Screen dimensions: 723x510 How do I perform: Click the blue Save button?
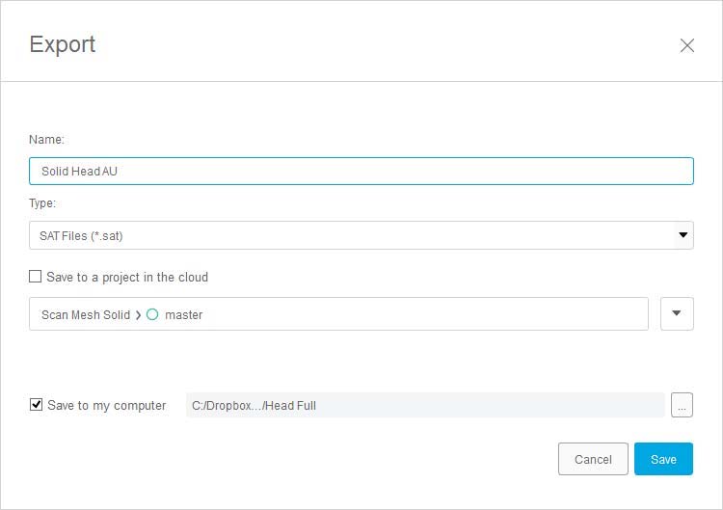point(663,459)
